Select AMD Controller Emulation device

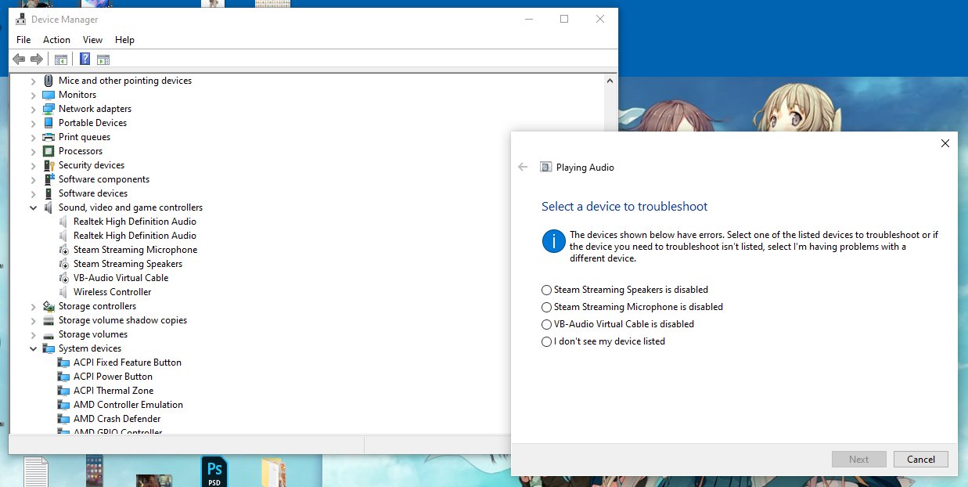[128, 405]
